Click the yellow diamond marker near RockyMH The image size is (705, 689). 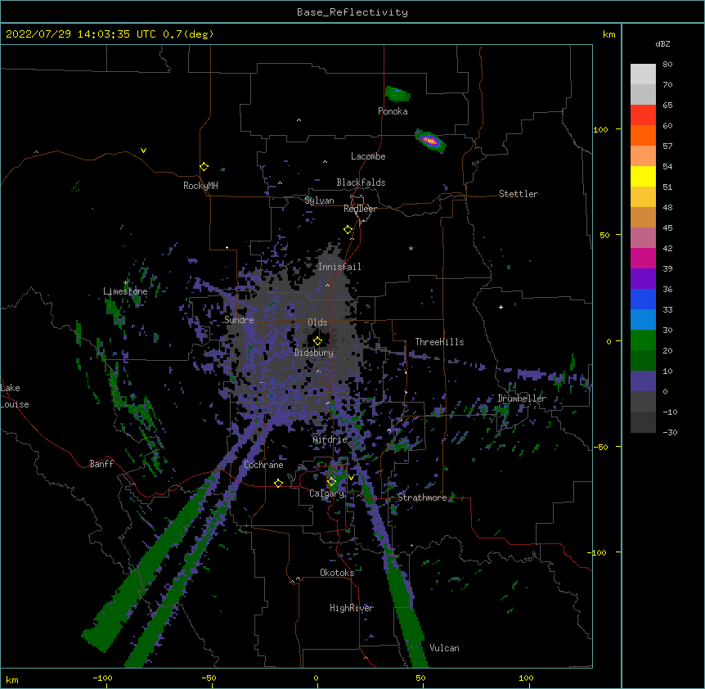click(204, 166)
